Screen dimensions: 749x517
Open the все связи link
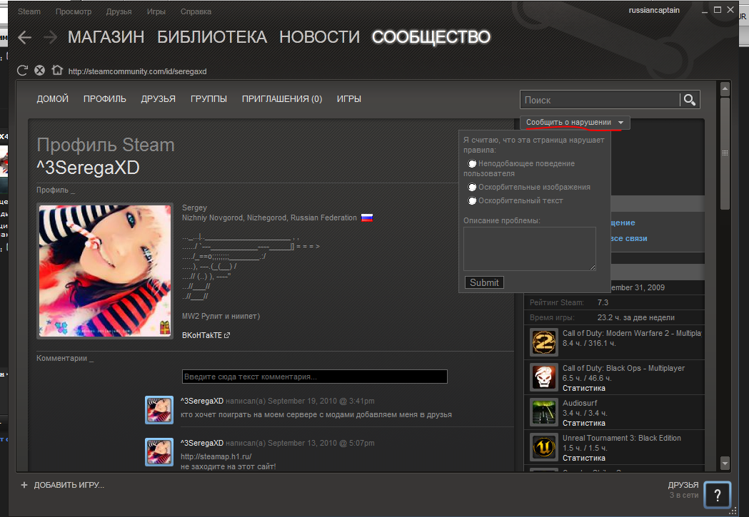click(x=628, y=238)
